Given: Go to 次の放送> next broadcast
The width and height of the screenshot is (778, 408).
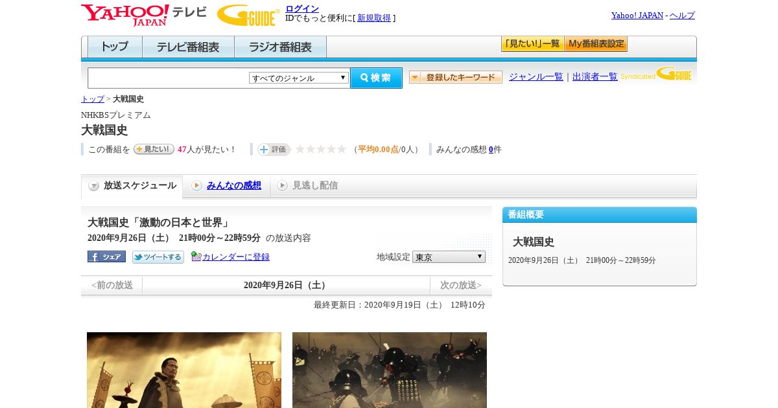Looking at the screenshot, I should 461,285.
